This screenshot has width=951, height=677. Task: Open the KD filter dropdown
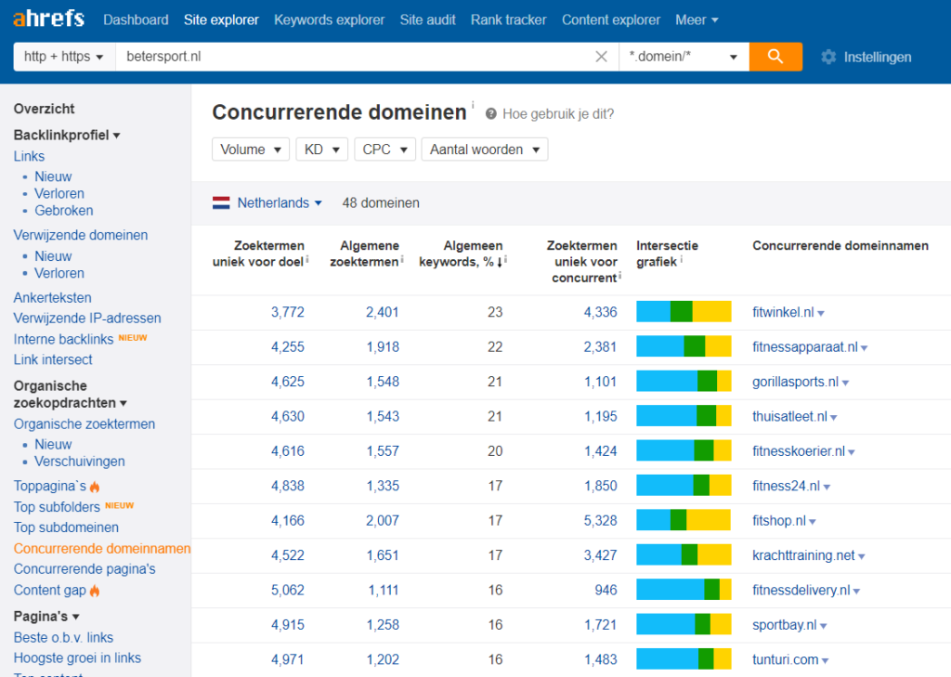[321, 150]
